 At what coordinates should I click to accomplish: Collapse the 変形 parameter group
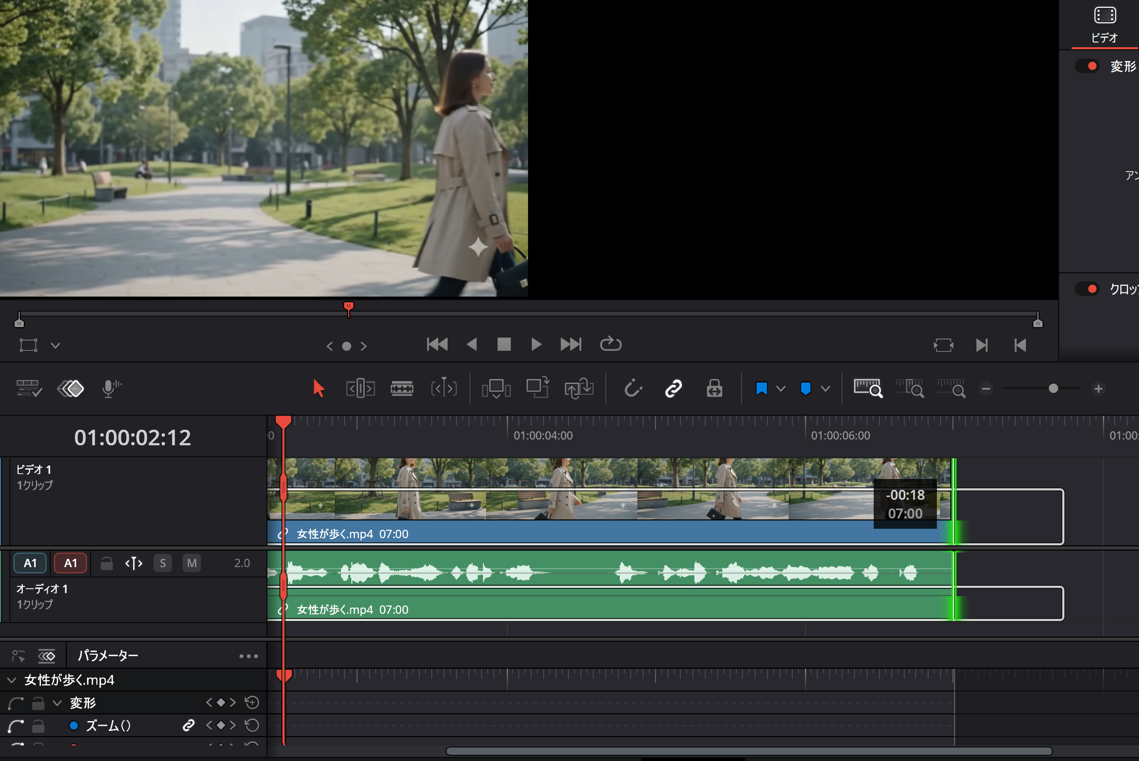coord(58,703)
